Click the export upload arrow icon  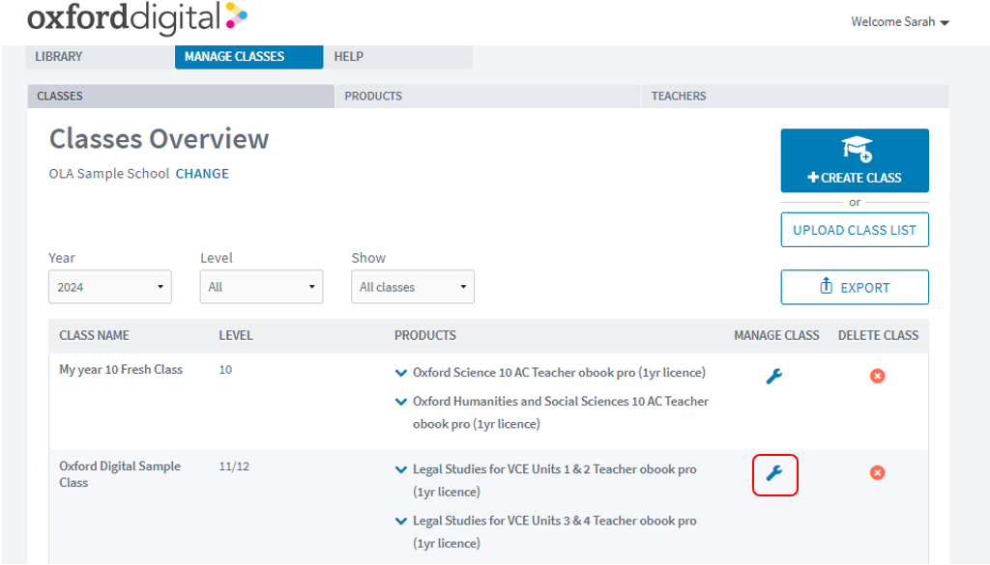coord(826,286)
